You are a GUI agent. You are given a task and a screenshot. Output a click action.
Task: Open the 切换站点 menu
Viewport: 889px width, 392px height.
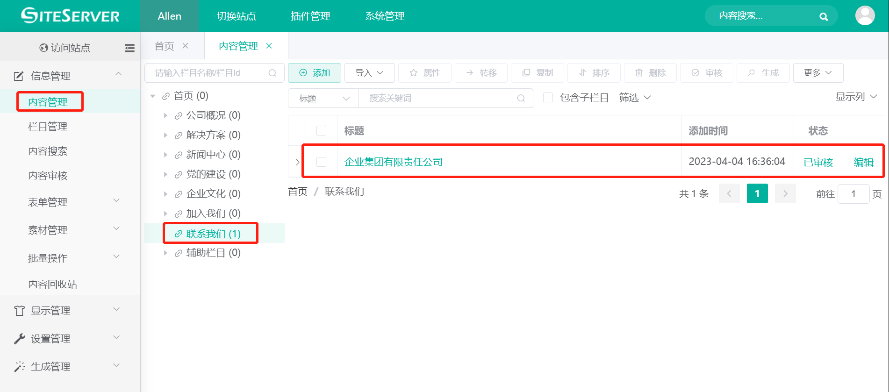236,16
